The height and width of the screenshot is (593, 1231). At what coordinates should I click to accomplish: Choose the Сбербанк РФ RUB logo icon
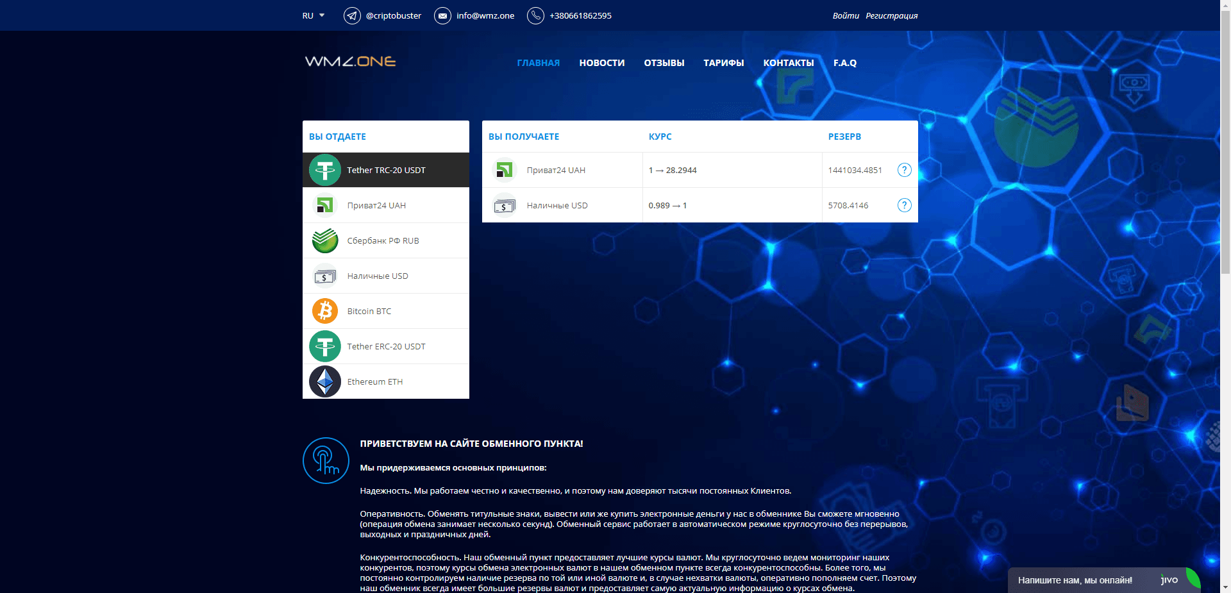(325, 240)
